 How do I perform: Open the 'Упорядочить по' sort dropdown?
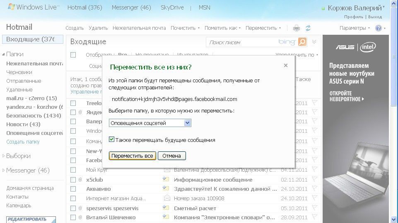coord(297,55)
